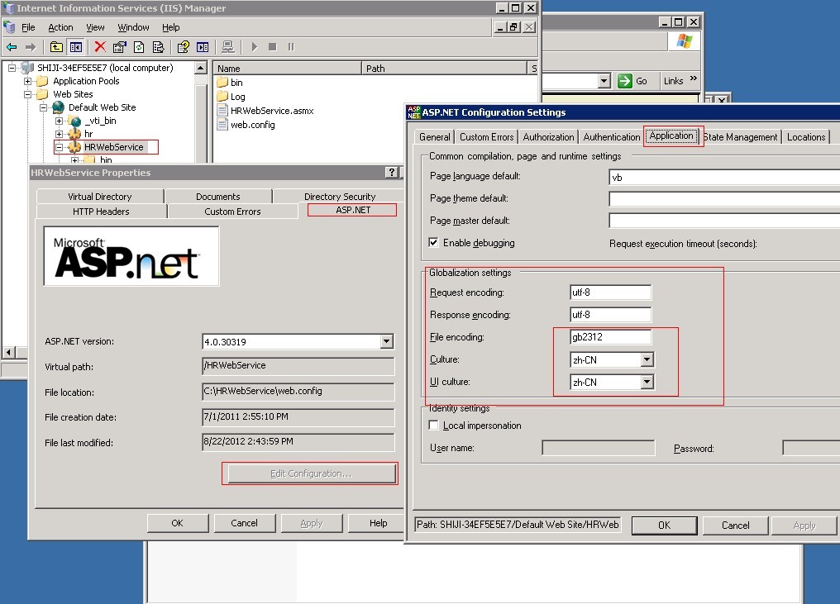840x604 pixels.
Task: Select web.config file in list
Action: pyautogui.click(x=246, y=125)
